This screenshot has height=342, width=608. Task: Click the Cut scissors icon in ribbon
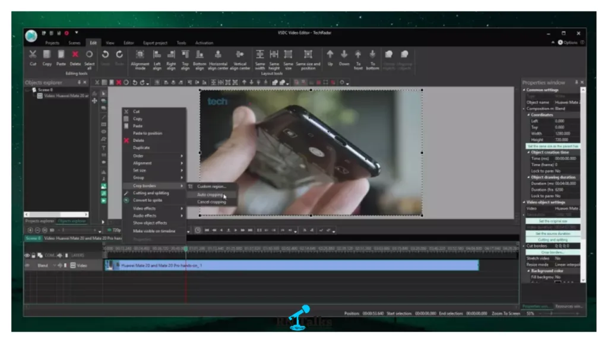coord(33,54)
